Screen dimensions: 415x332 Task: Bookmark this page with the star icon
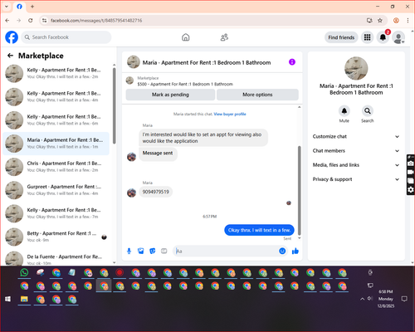point(380,21)
